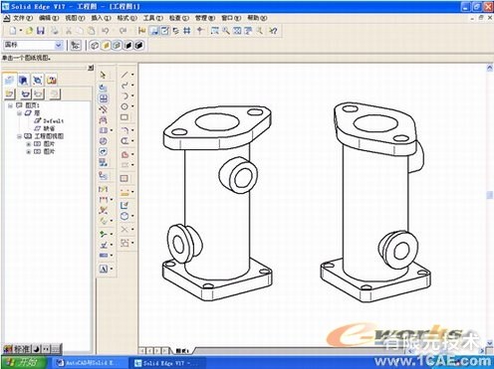Collapse the 图页1 tree node
Image resolution: width=494 pixels, height=369 pixels.
10,105
